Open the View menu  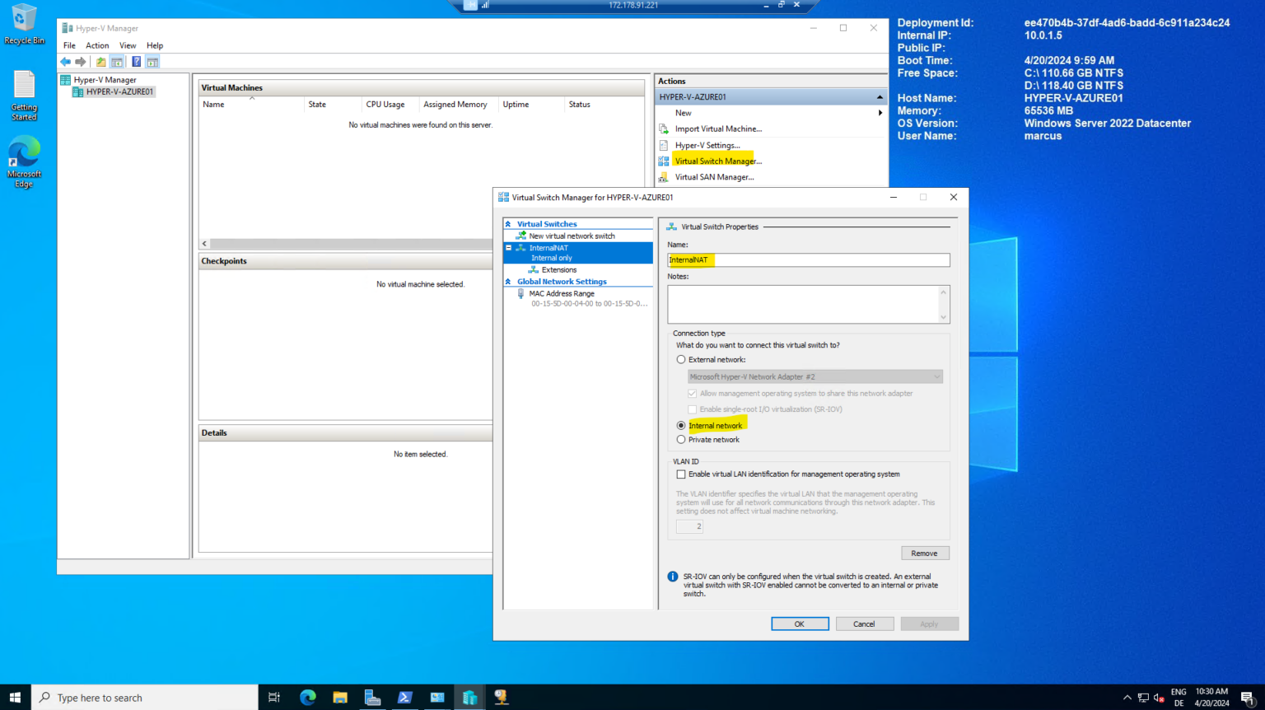coord(128,45)
